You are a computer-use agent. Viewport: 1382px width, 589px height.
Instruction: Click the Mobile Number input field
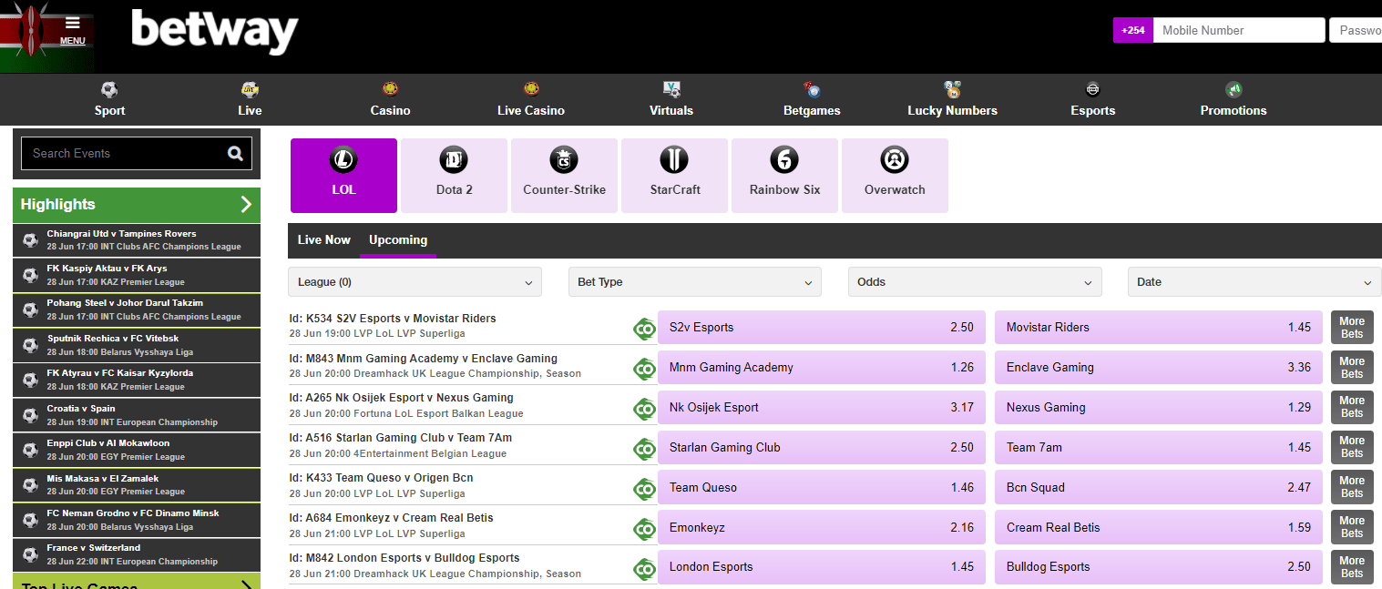click(1239, 30)
